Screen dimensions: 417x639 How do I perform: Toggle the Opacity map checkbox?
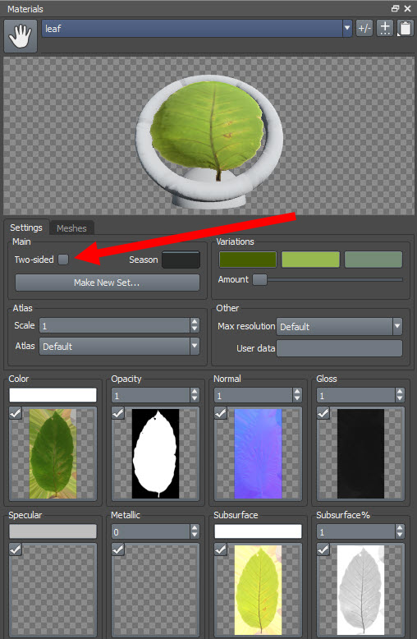117,413
